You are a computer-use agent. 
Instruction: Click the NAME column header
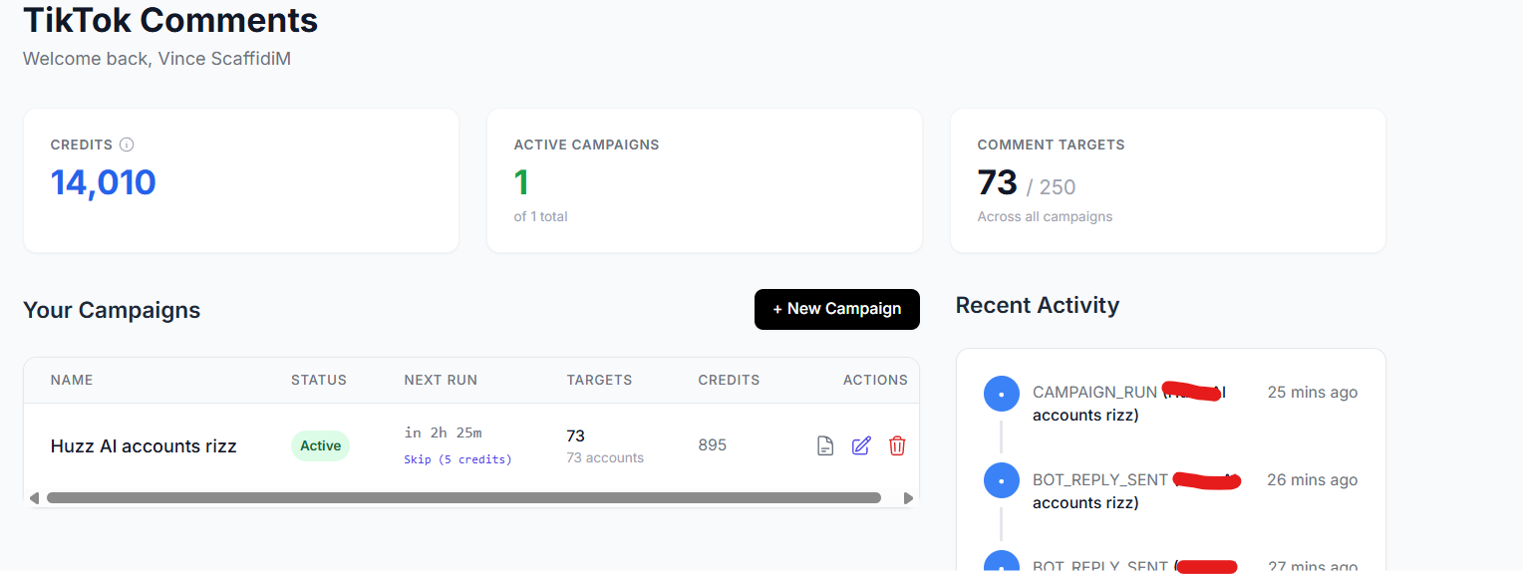[x=72, y=380]
